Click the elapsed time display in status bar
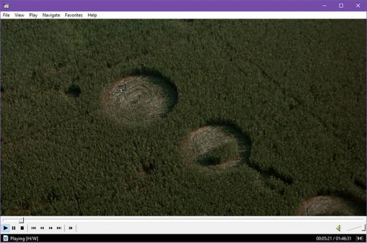Viewport: 367px width, 243px height. (324, 238)
